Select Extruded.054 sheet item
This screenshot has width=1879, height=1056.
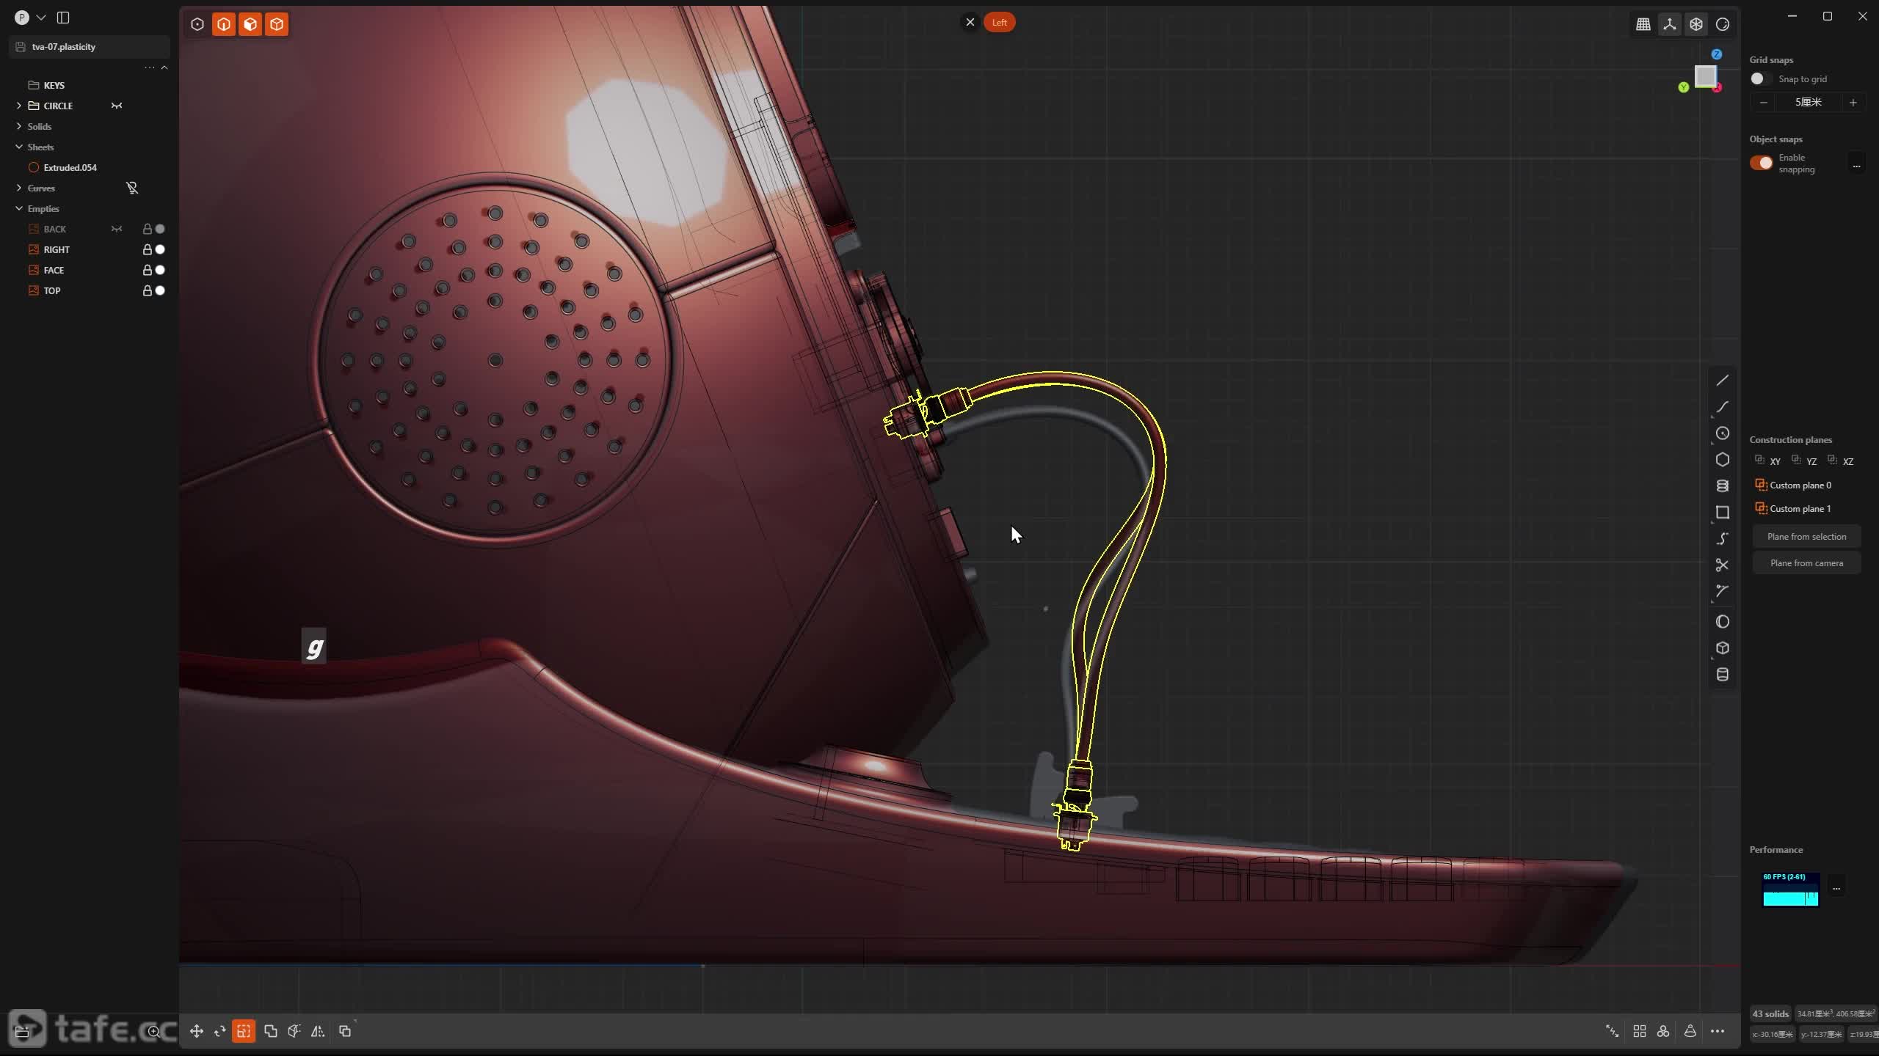pos(70,167)
